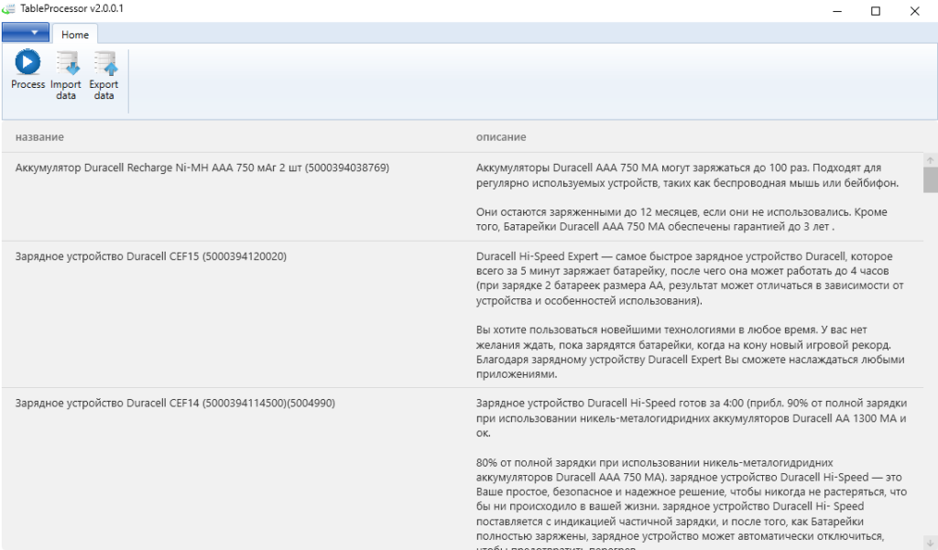Viewport: 938px width, 550px height.
Task: Click the vertical scrollbar thumb
Action: [x=931, y=180]
